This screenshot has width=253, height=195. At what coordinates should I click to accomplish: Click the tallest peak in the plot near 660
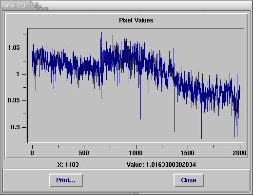(102, 33)
